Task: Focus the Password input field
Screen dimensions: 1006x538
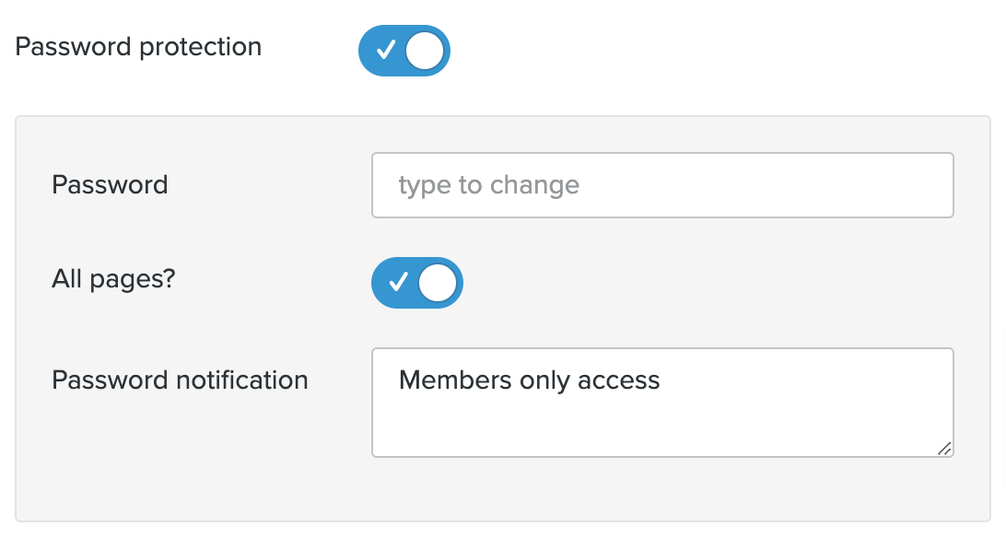Action: (x=661, y=185)
